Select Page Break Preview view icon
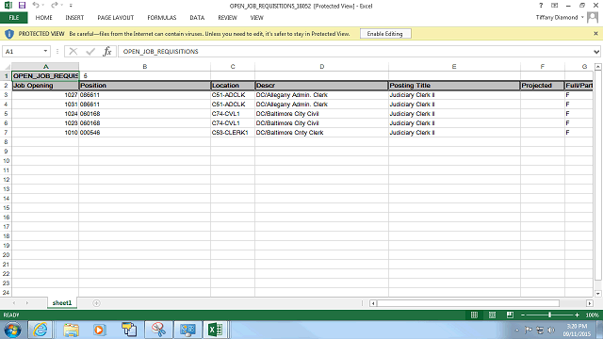Viewport: 603px width, 339px height. coord(510,315)
